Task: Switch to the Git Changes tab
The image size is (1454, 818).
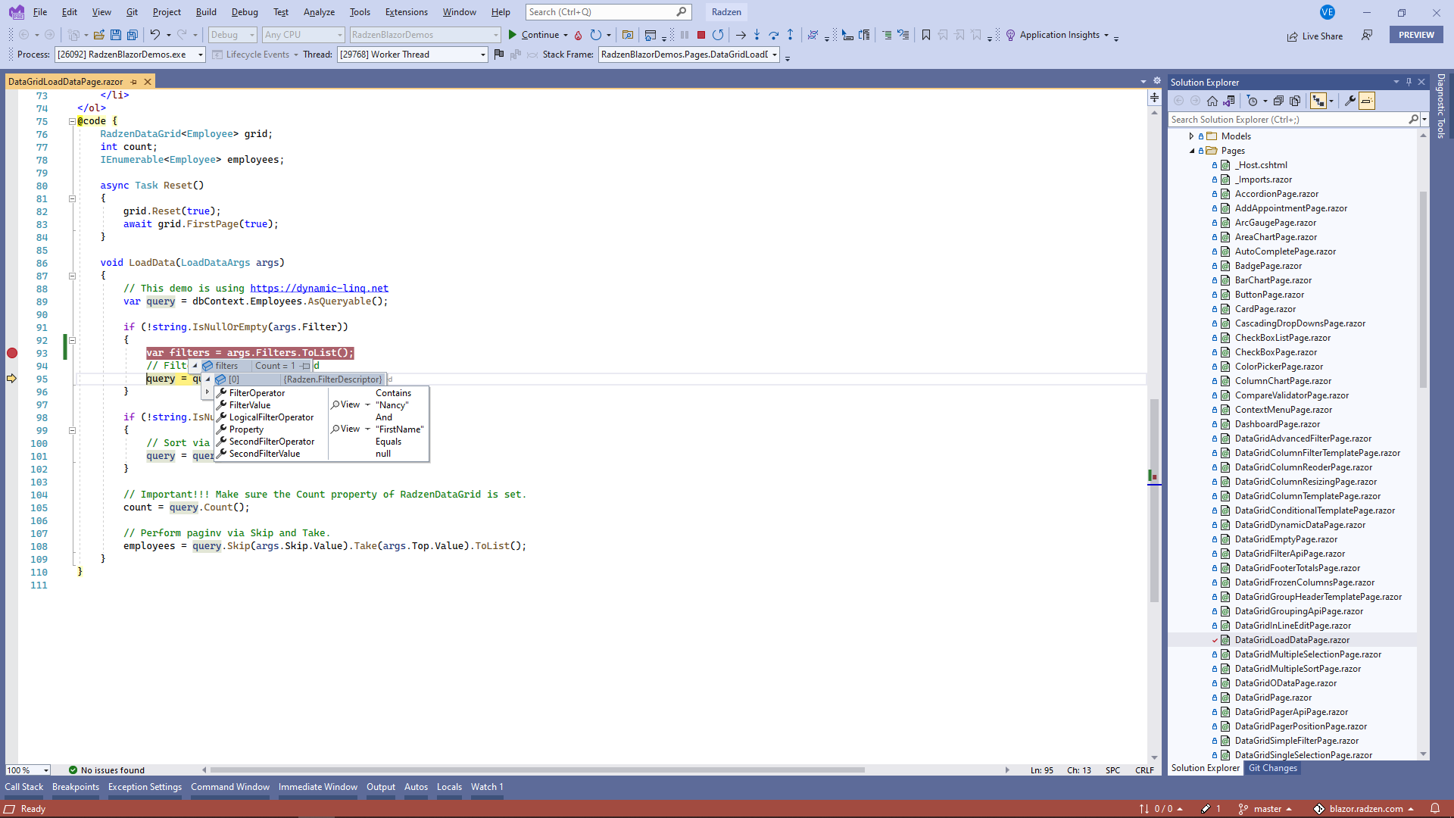Action: (x=1272, y=768)
